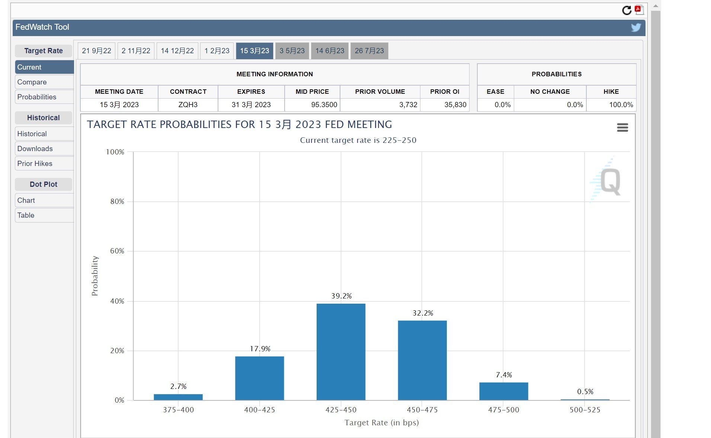Viewport: 711px width, 438px height.
Task: Click the chart title for 15 3月 2023 meeting
Action: point(240,125)
